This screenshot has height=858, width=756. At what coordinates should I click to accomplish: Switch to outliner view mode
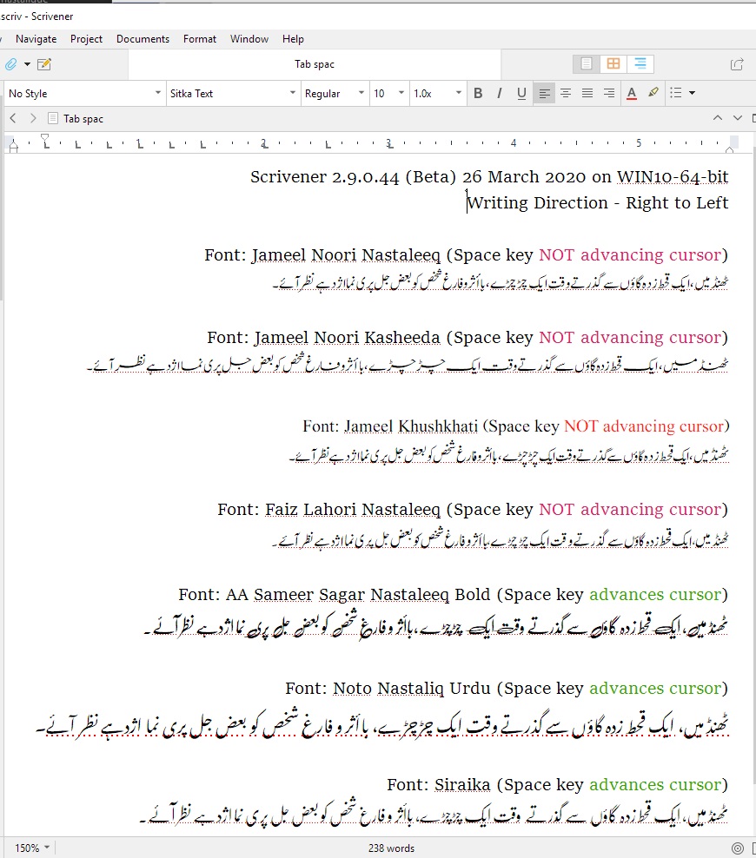tap(640, 64)
